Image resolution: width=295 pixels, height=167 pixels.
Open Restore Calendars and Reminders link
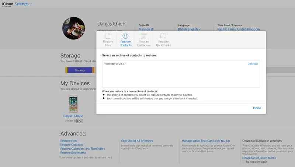pos(83,149)
